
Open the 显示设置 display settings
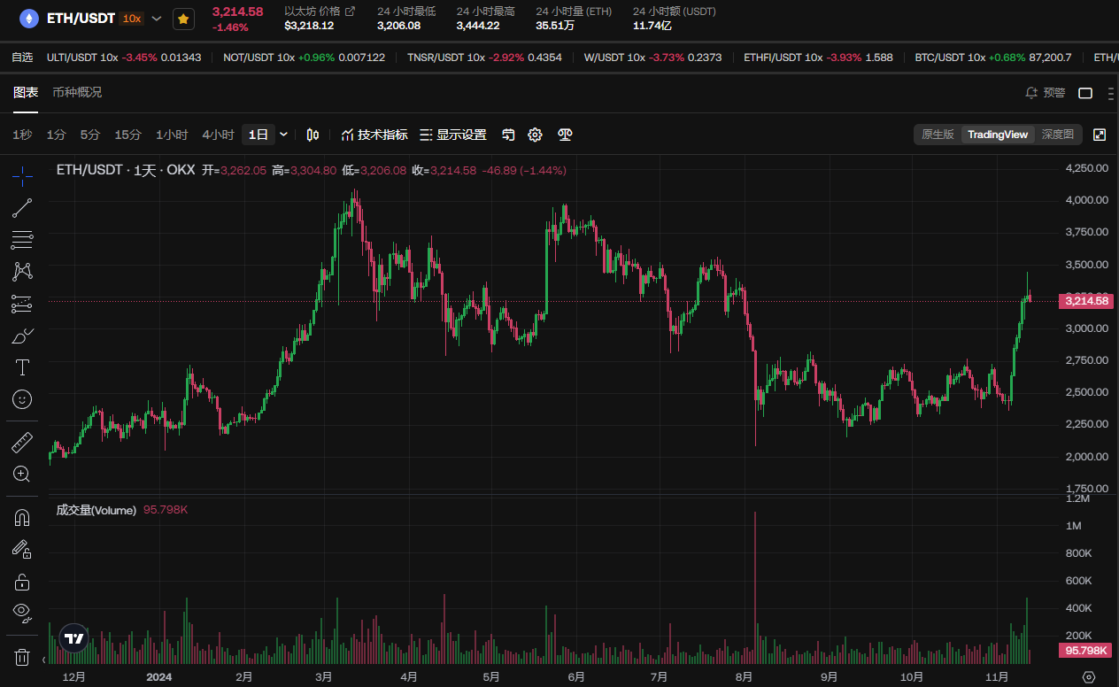pyautogui.click(x=453, y=135)
